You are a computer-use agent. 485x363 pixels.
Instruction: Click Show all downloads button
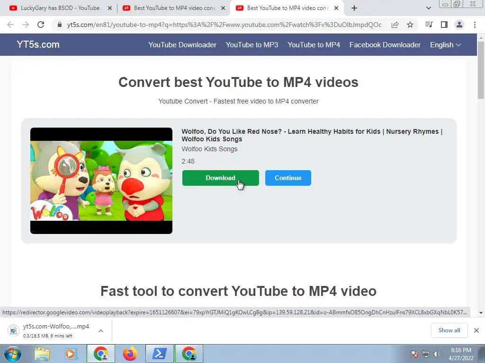pyautogui.click(x=449, y=330)
